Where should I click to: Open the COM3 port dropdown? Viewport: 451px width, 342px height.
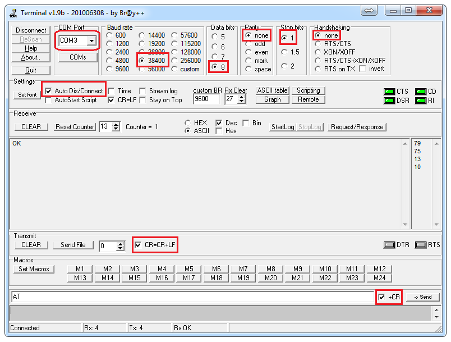click(91, 40)
